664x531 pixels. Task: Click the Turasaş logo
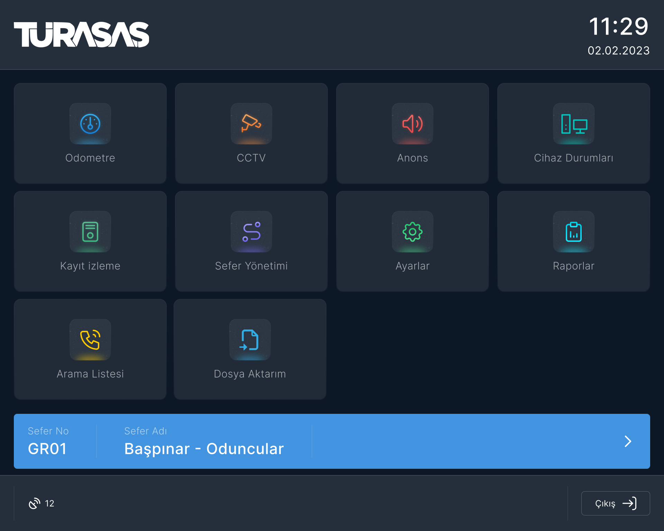82,35
